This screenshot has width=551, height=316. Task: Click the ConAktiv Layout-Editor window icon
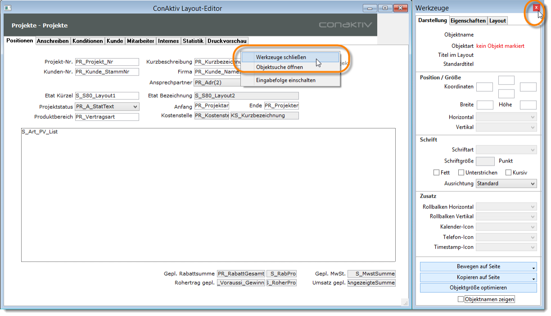pos(8,8)
